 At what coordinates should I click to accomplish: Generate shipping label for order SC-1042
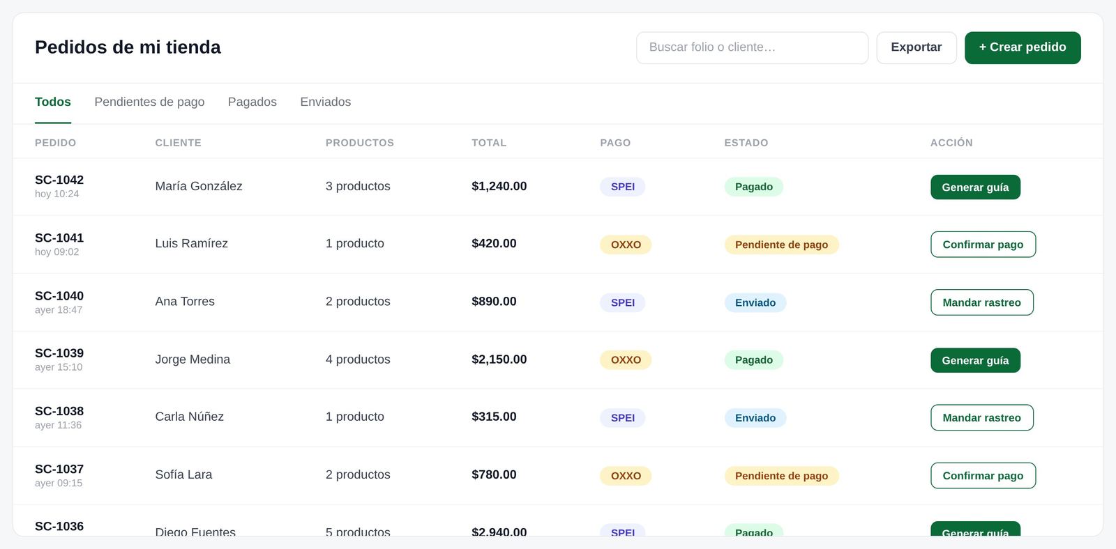click(975, 187)
